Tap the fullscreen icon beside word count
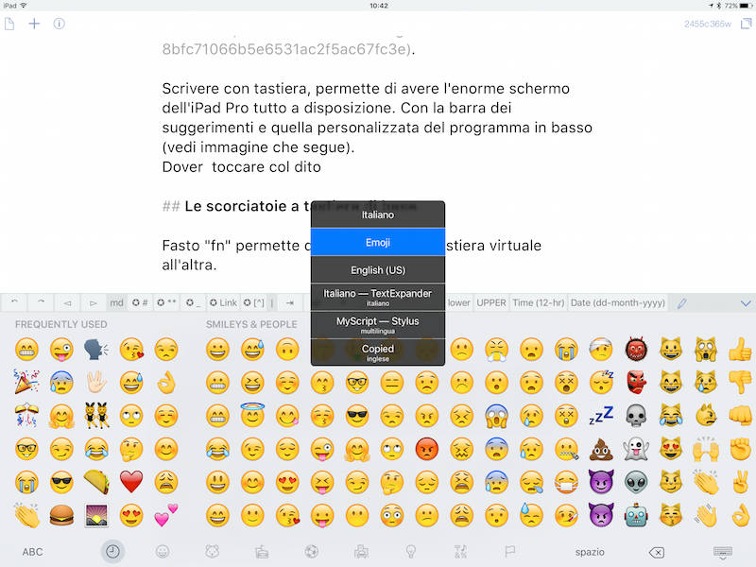 click(x=746, y=24)
